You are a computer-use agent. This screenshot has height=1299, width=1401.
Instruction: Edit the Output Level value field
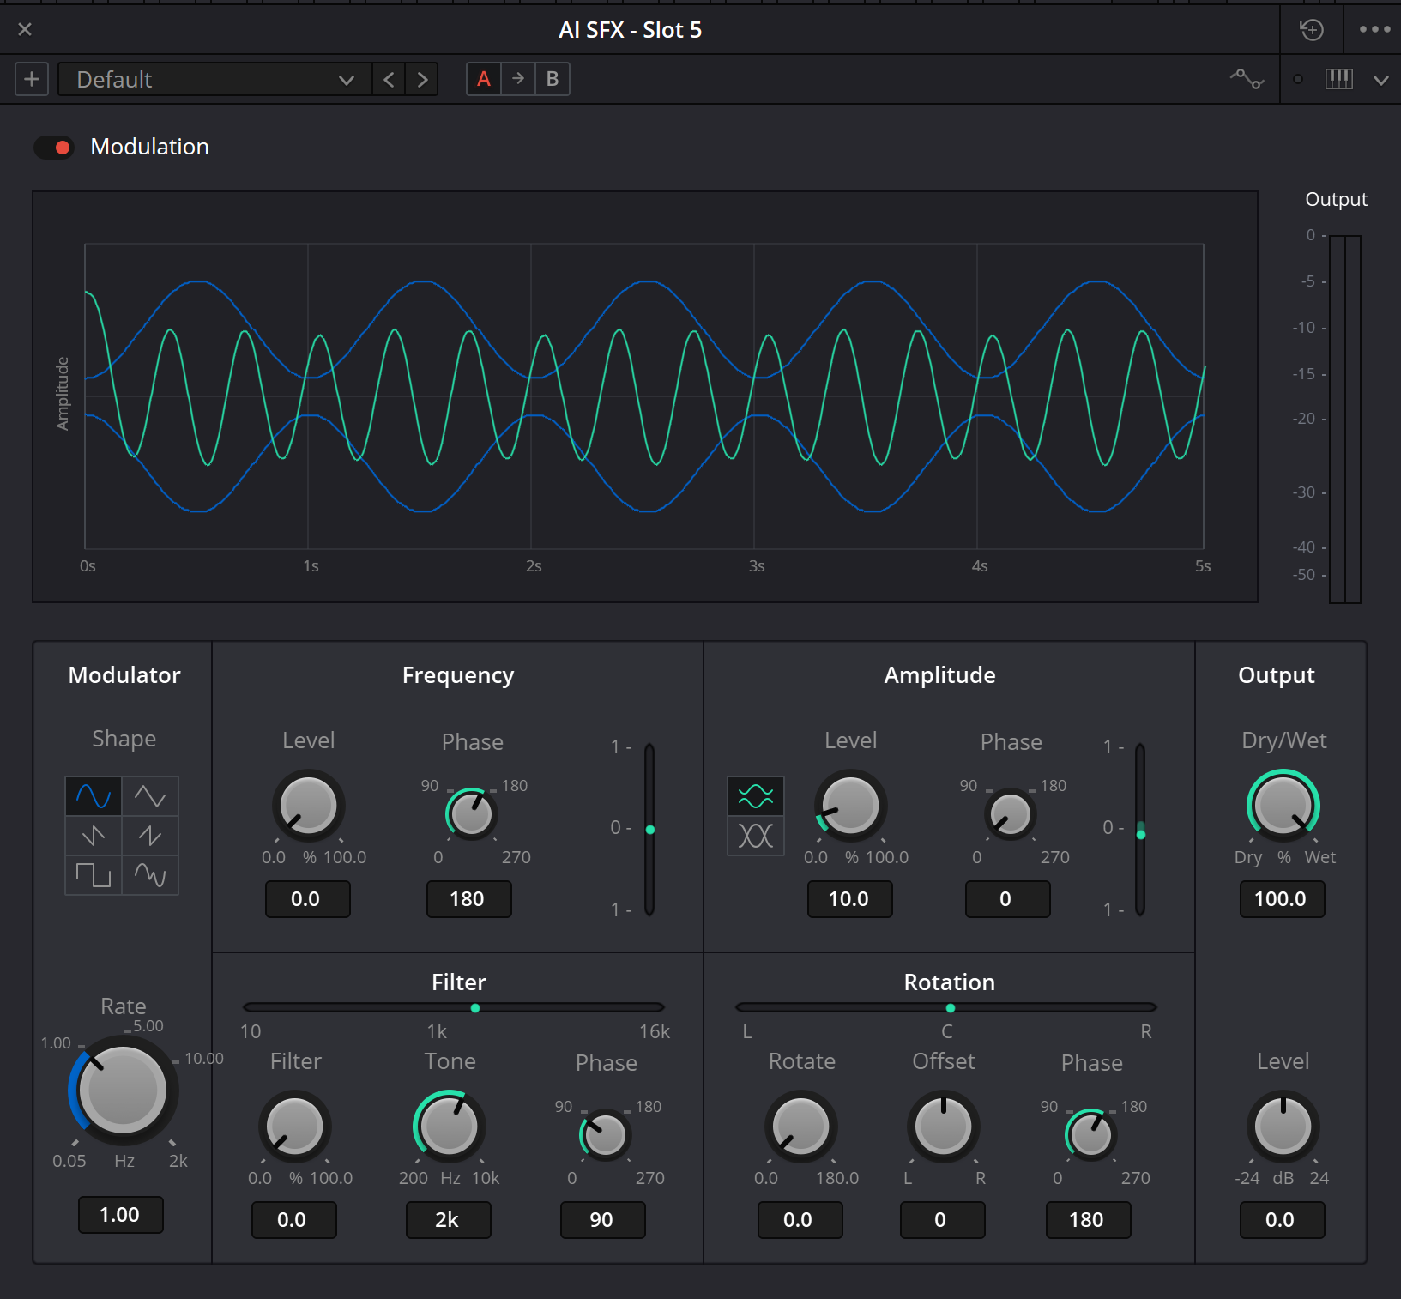pos(1282,1220)
